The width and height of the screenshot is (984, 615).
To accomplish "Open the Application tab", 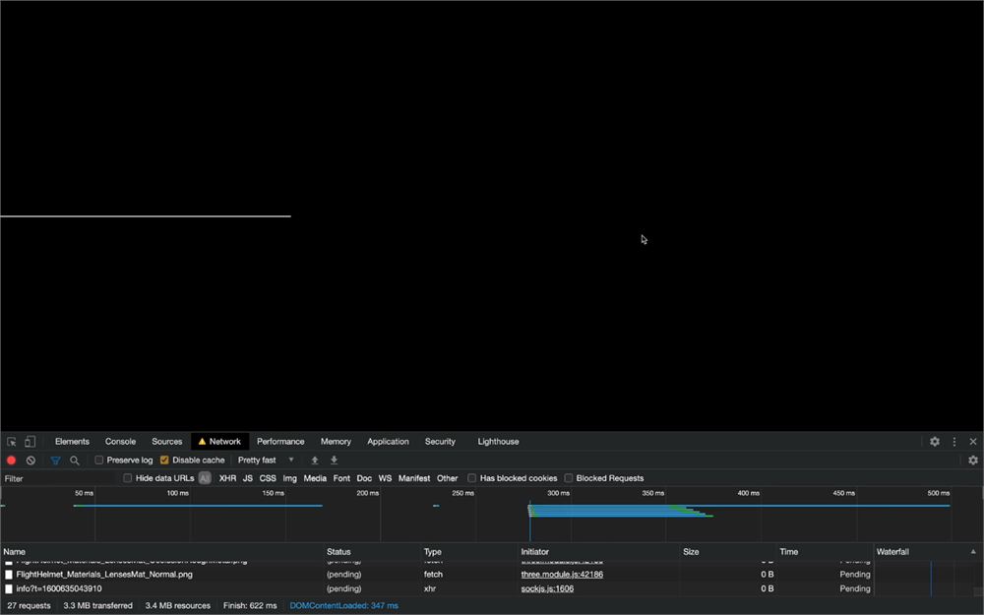I will point(388,442).
